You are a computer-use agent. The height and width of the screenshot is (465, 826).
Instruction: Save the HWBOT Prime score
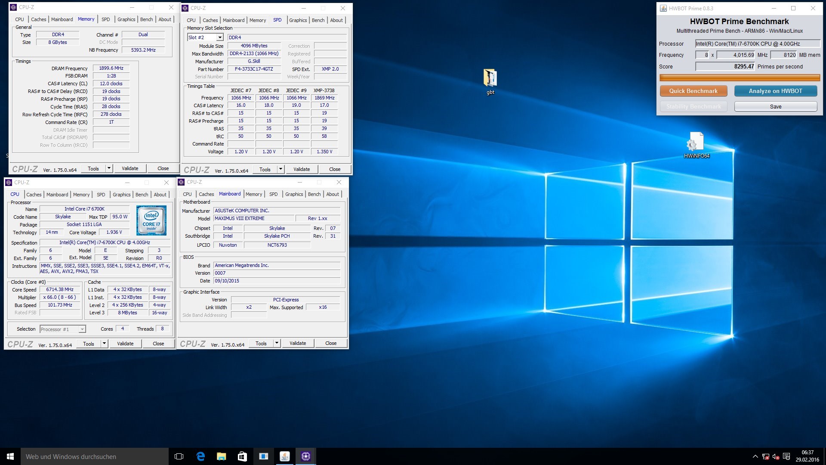tap(775, 106)
